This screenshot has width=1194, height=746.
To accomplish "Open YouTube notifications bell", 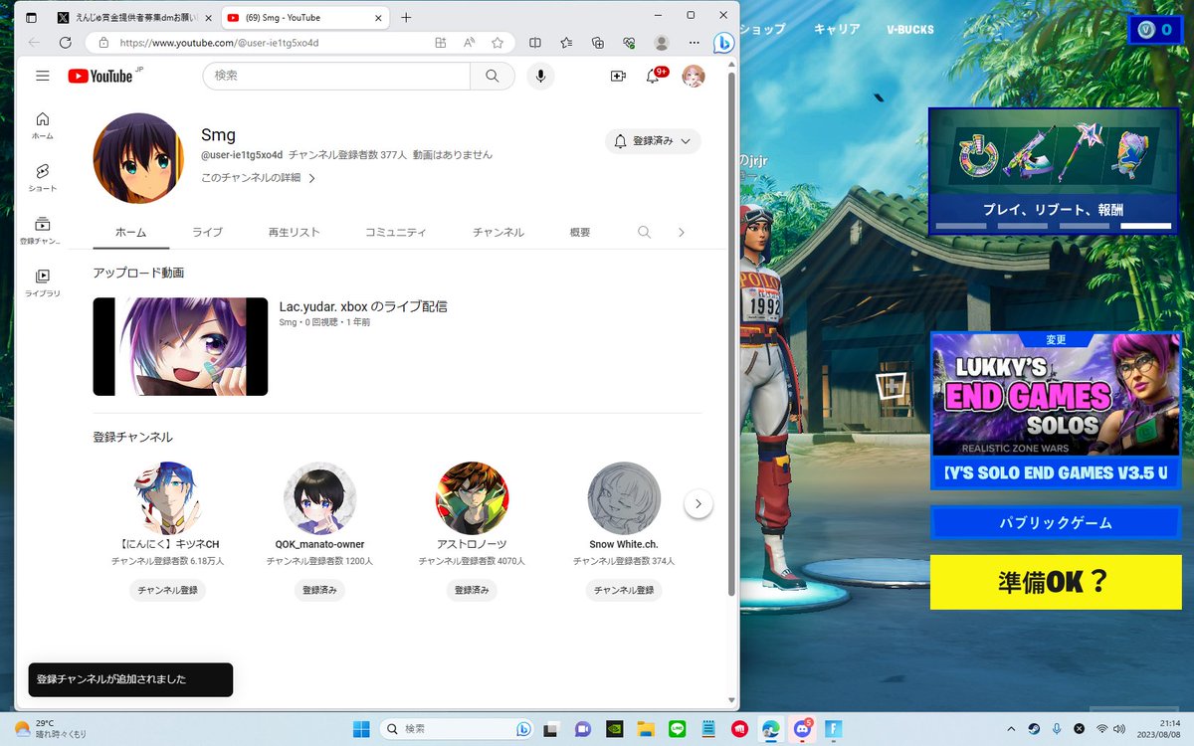I will pos(654,76).
